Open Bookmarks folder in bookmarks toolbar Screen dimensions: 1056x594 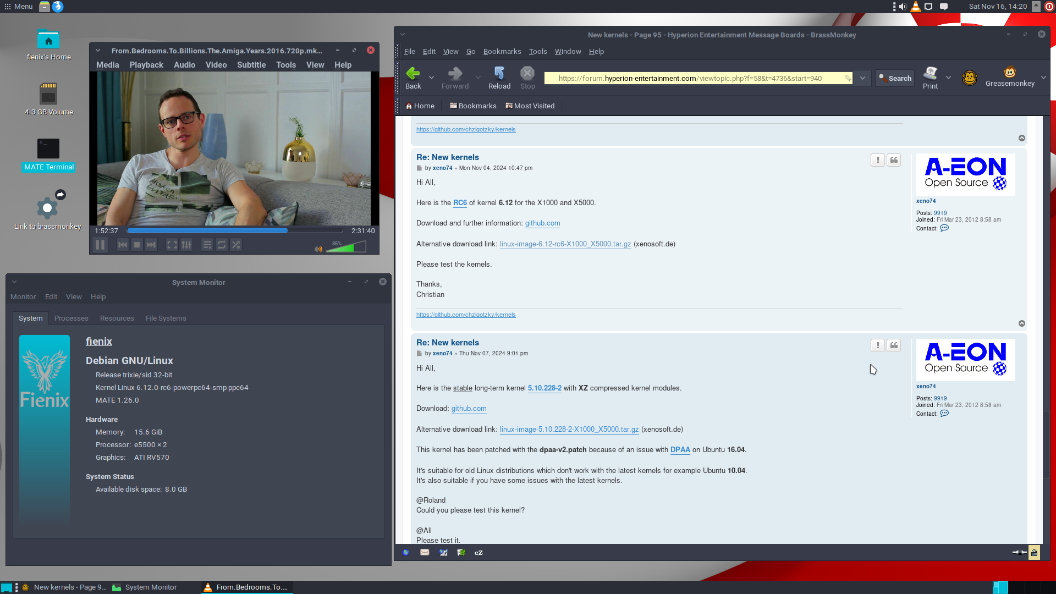coord(473,106)
